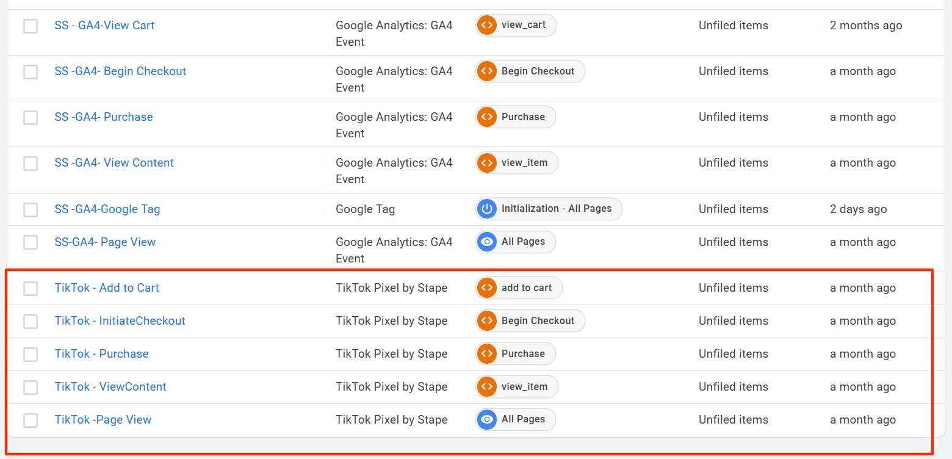Screen dimensions: 952x459
Task: Click "Unfiled items" in SS -GA4-Google Tag row
Action: pos(734,209)
